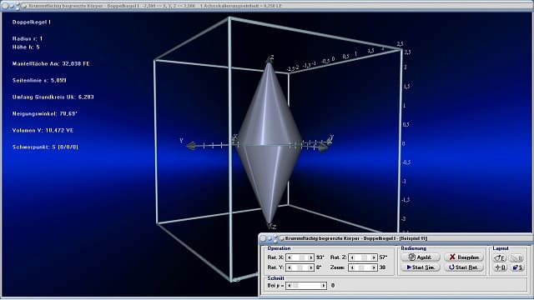Click the Bei y slider track
The width and height of the screenshot is (534, 300).
point(306,285)
